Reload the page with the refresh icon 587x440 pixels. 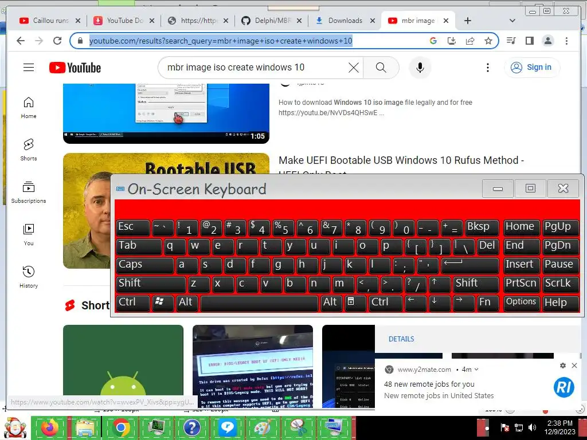57,41
